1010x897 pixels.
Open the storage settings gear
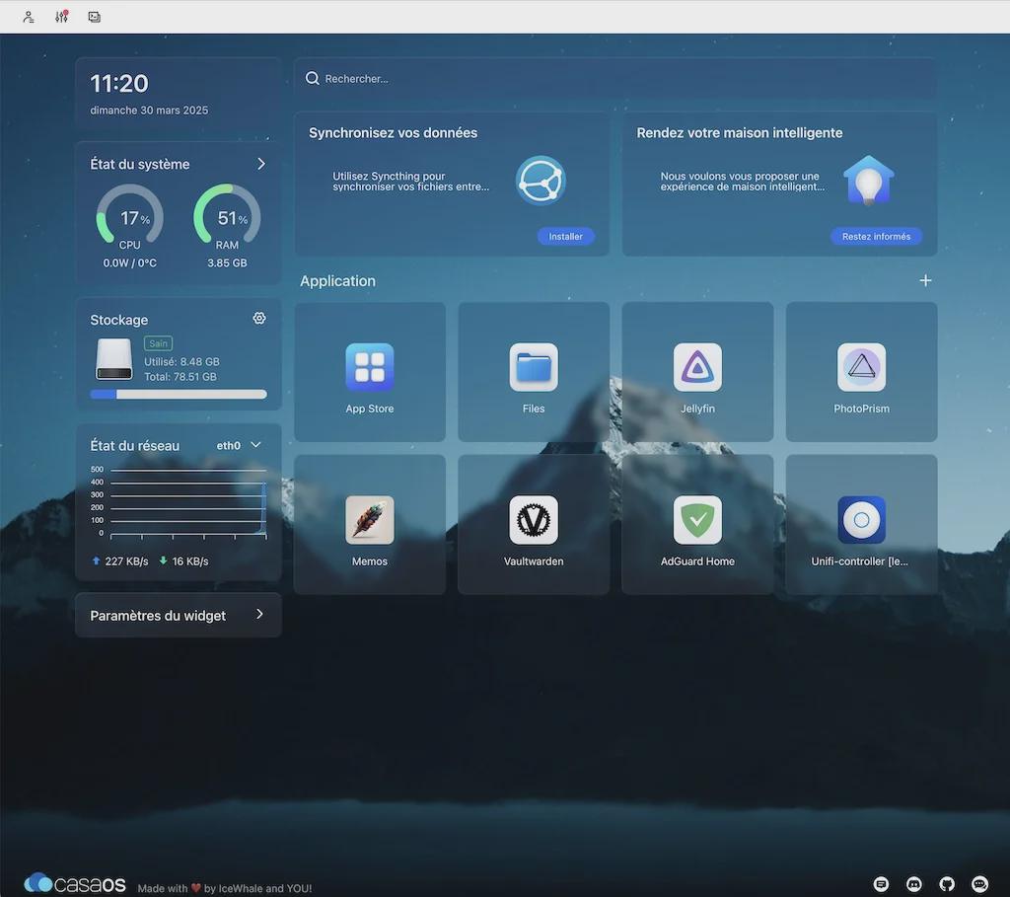[259, 319]
